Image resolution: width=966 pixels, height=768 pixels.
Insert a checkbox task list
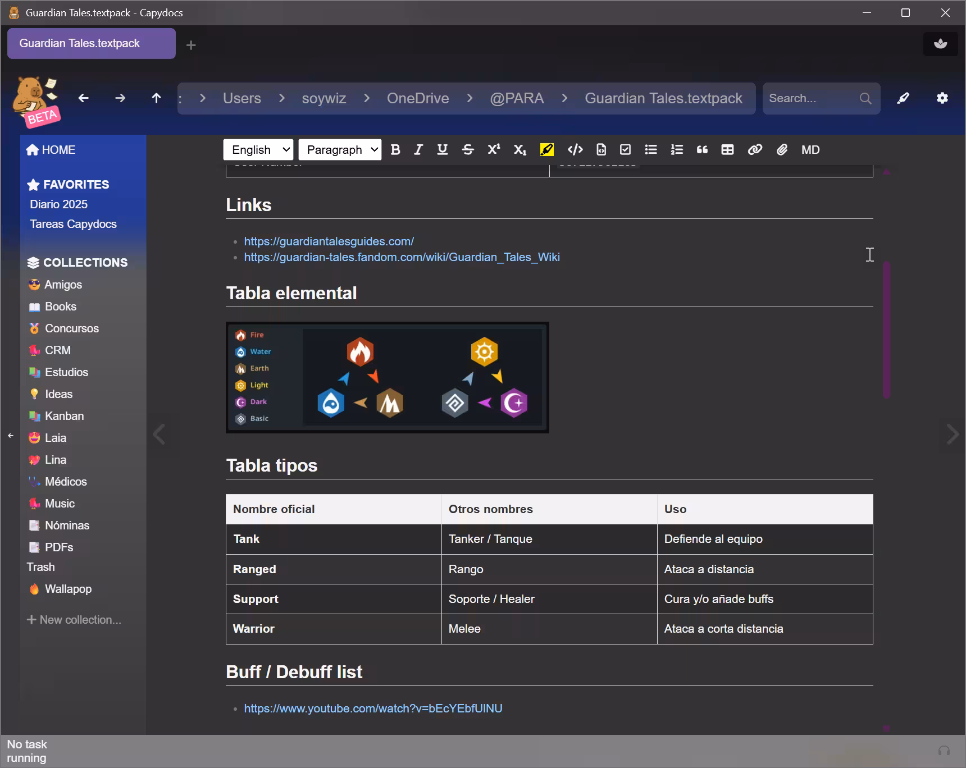tap(625, 150)
